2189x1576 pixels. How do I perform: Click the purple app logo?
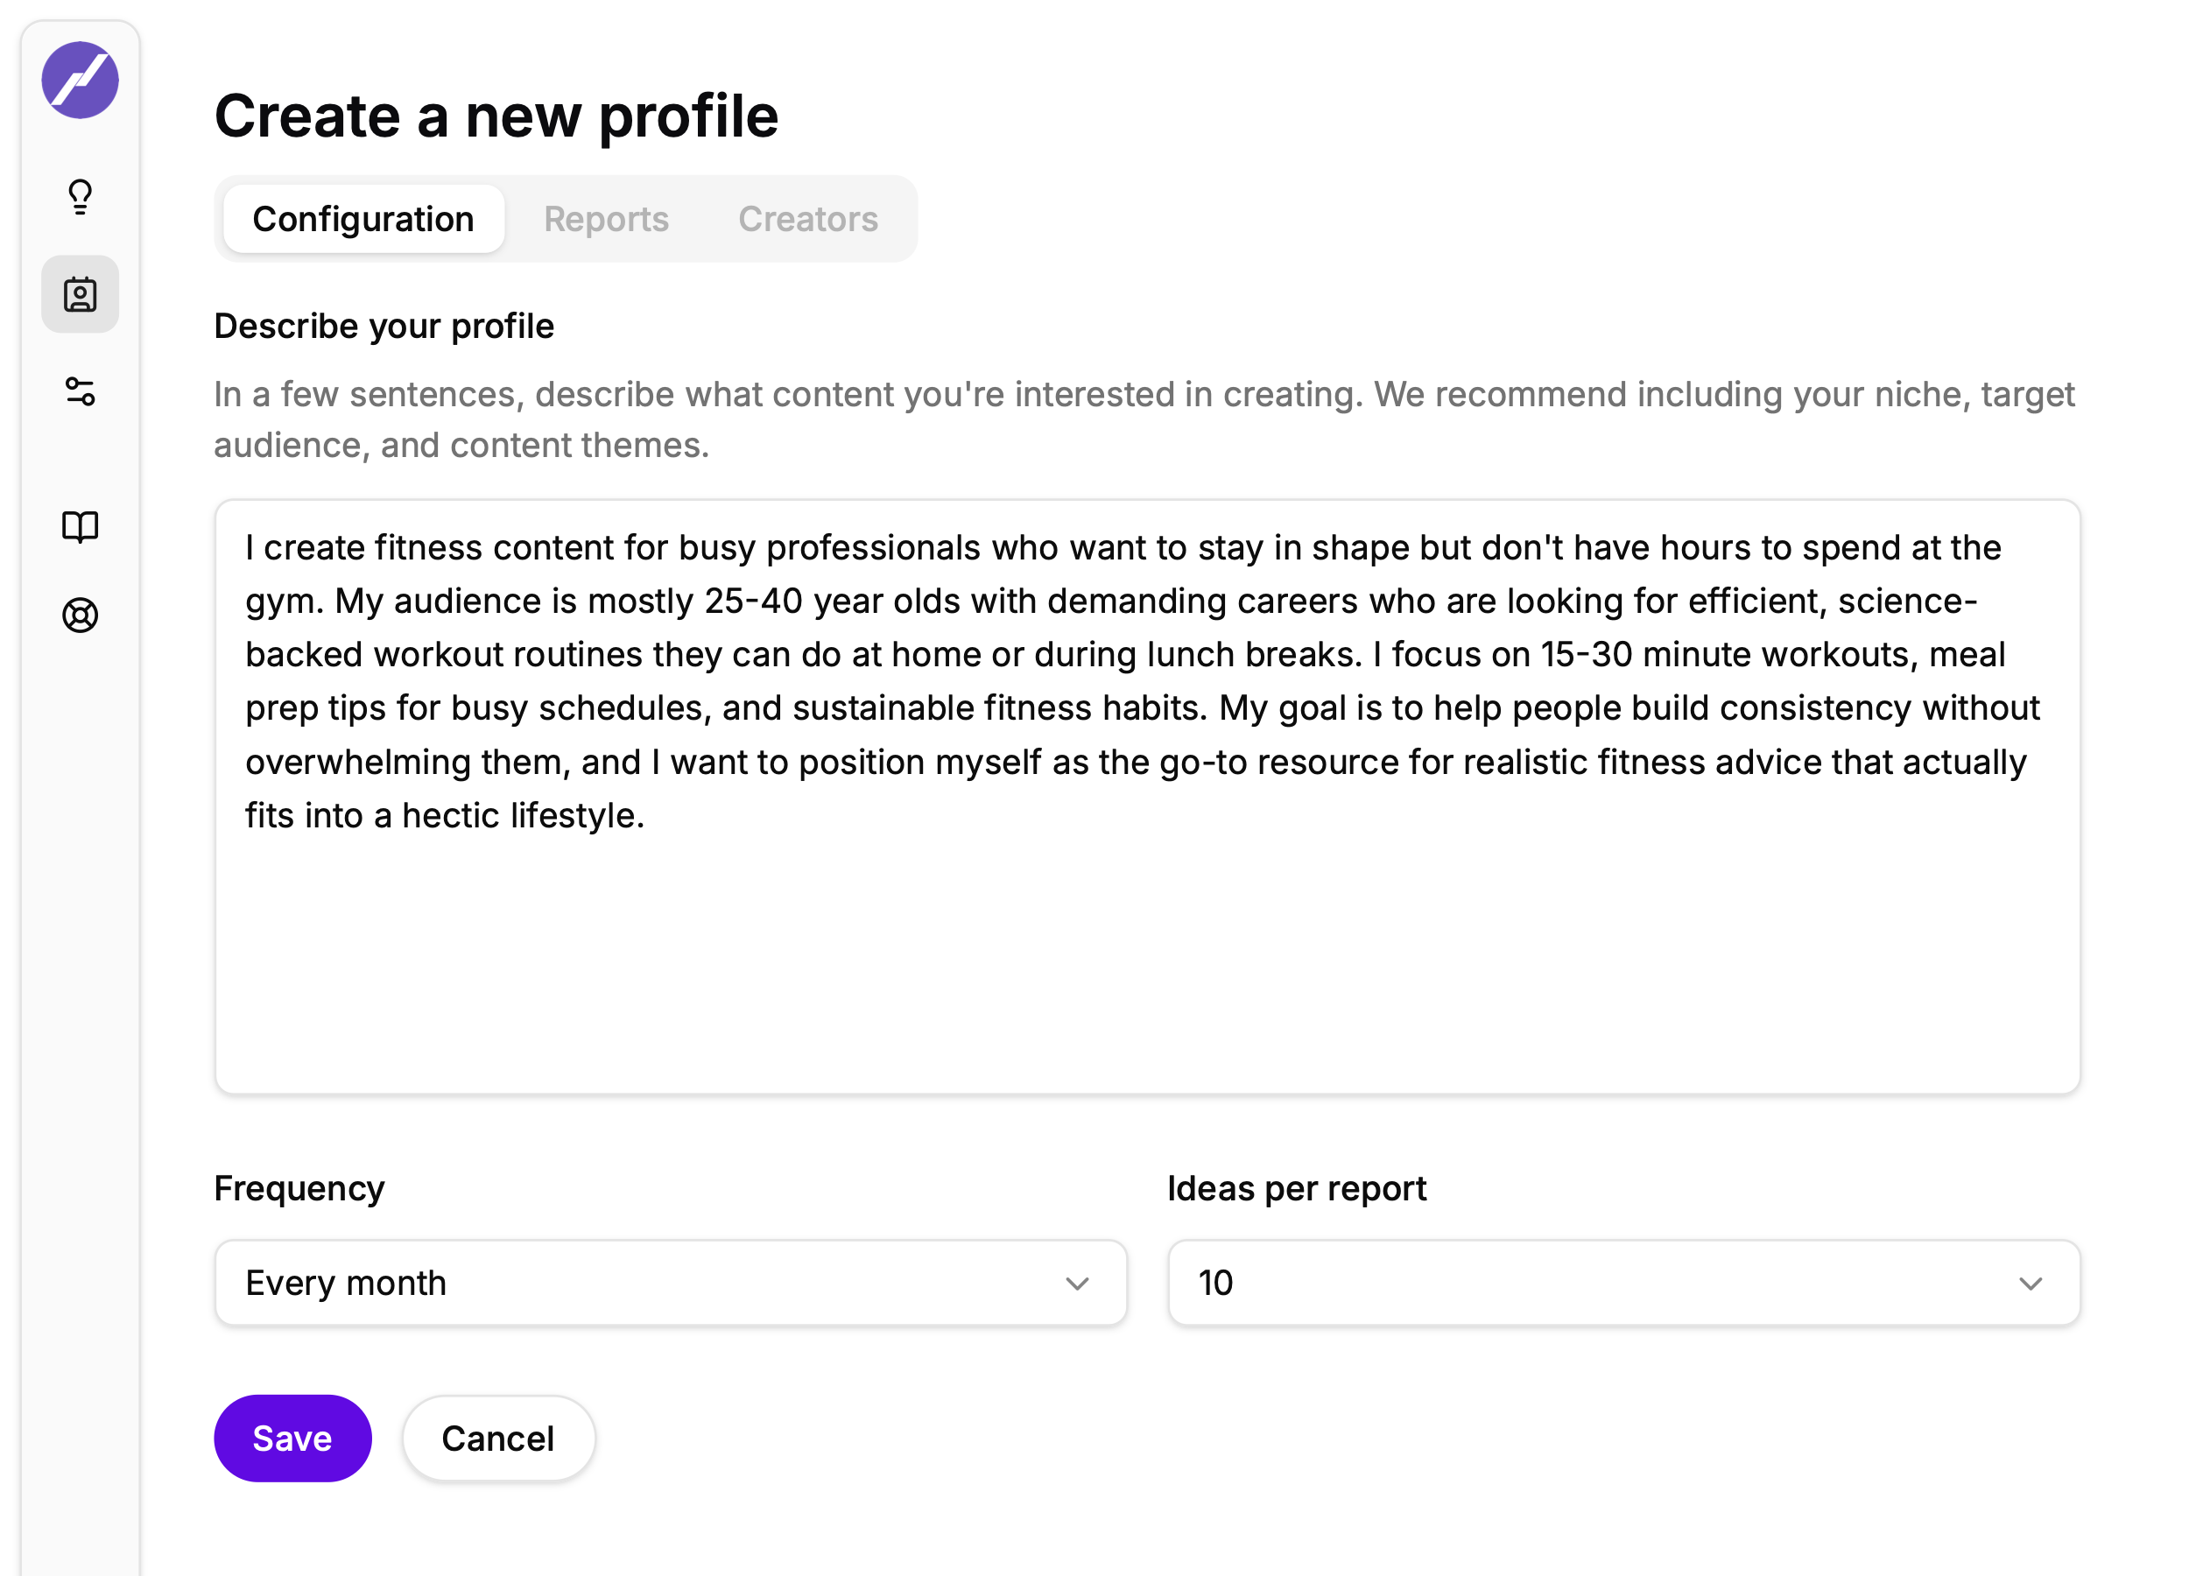[80, 80]
